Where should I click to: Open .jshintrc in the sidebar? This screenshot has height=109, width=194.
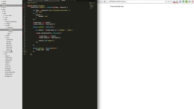coord(7,64)
